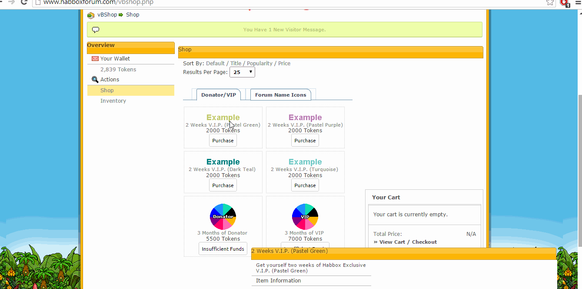582x289 pixels.
Task: Open Inventory in the sidebar
Action: (113, 101)
